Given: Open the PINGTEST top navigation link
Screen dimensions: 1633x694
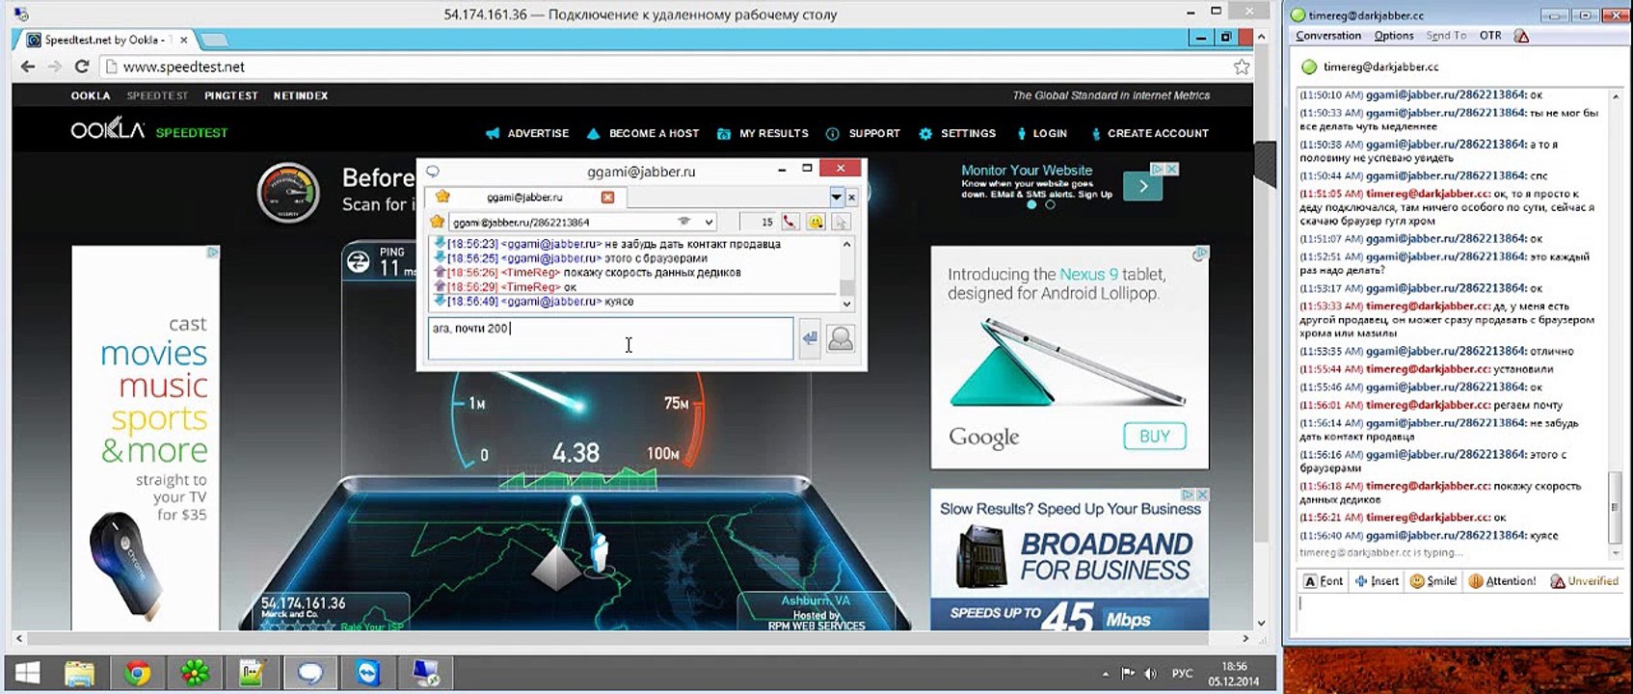Looking at the screenshot, I should pos(231,95).
